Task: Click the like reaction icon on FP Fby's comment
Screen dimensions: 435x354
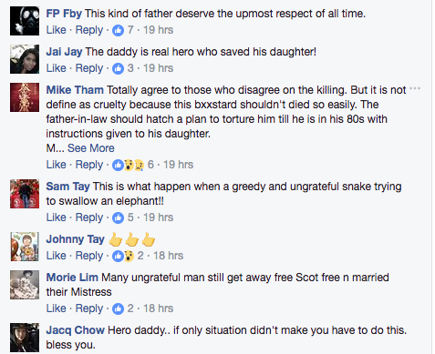Action: (x=118, y=30)
